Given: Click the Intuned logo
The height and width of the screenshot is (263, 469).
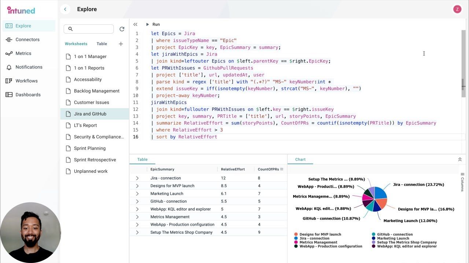Looking at the screenshot, I should [x=21, y=10].
